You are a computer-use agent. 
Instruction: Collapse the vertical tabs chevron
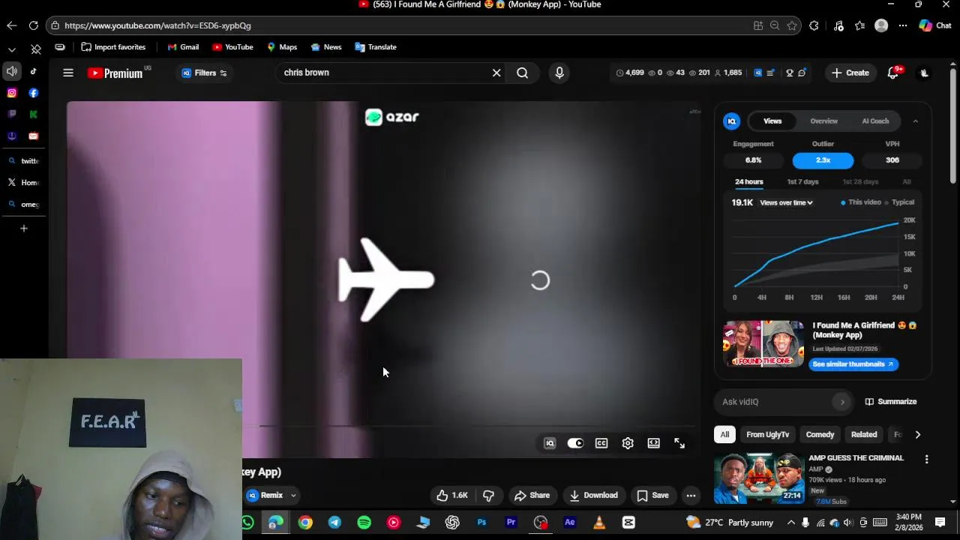(x=12, y=49)
